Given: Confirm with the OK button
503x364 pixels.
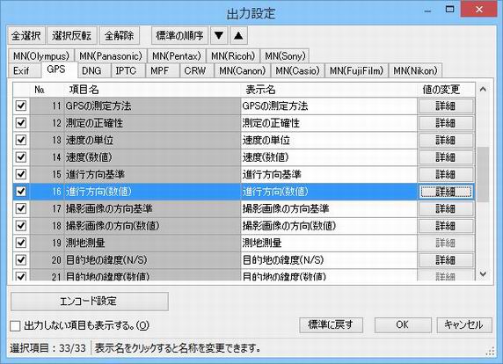Looking at the screenshot, I should tap(403, 324).
